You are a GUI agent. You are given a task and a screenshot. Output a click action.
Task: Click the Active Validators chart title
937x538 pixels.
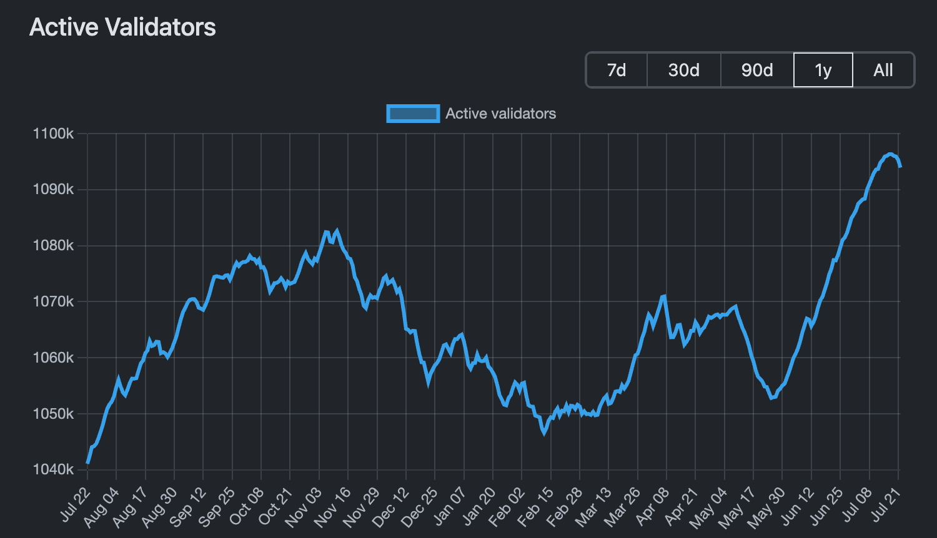click(122, 27)
